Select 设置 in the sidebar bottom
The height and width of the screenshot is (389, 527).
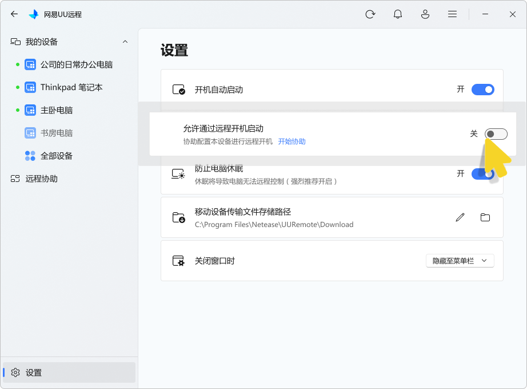point(34,372)
